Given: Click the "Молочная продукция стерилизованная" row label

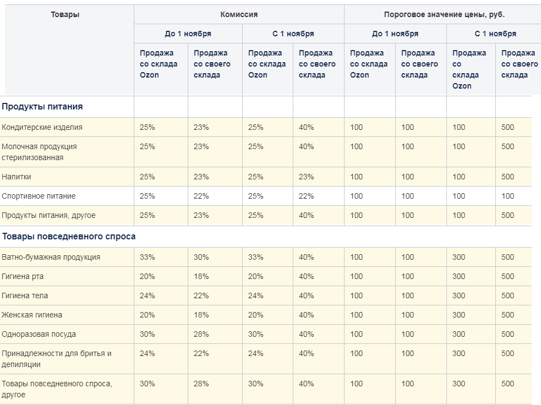Looking at the screenshot, I should pyautogui.click(x=39, y=152).
